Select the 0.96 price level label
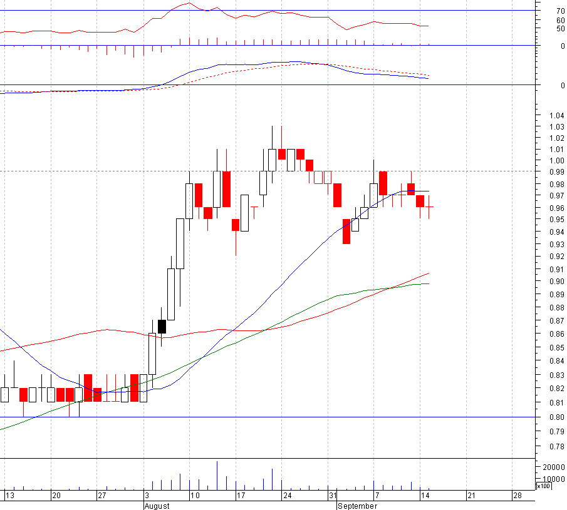Image resolution: width=567 pixels, height=510 pixels. pos(556,208)
